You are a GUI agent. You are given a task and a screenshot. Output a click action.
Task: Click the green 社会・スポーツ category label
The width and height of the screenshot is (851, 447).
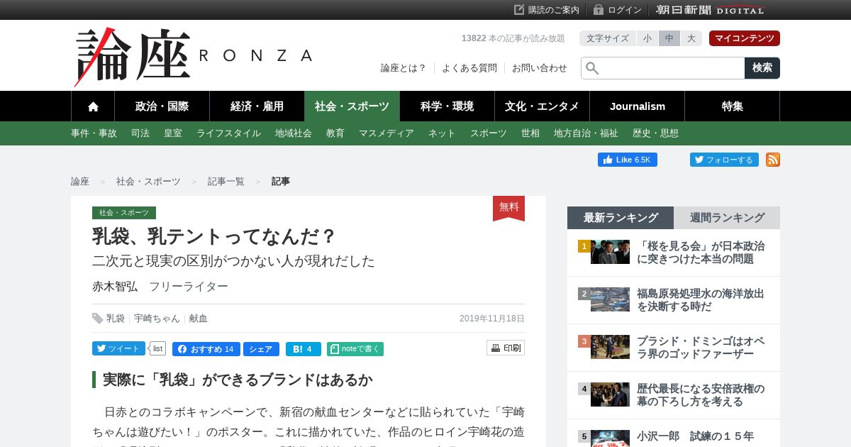click(x=124, y=213)
